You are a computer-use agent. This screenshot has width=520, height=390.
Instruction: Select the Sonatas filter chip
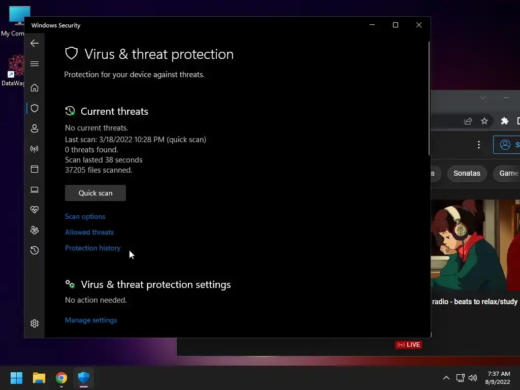(467, 174)
